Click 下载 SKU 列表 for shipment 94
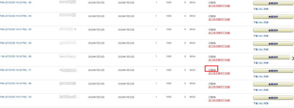294x108 pixels. tap(261, 50)
